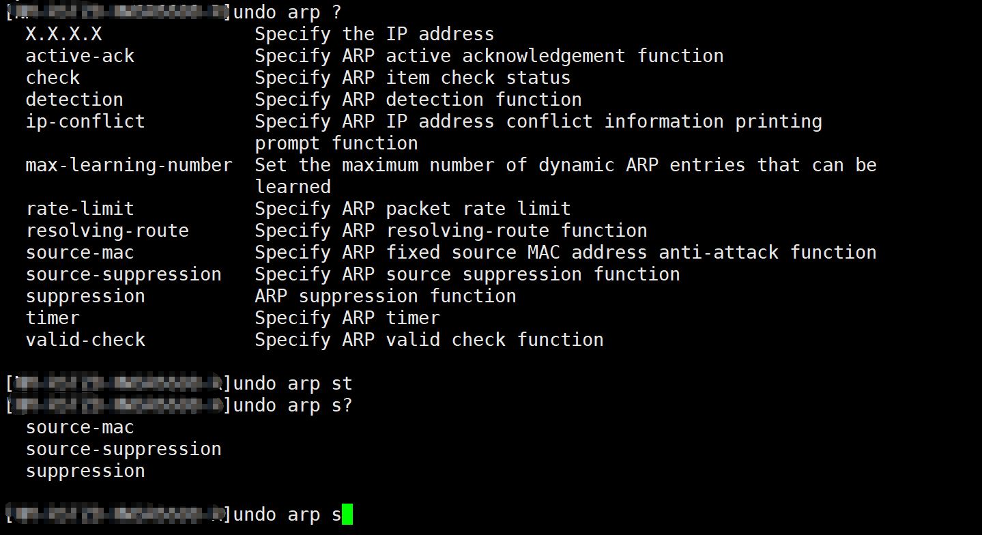Click the resolving-route keyword
This screenshot has width=982, height=535.
(107, 231)
